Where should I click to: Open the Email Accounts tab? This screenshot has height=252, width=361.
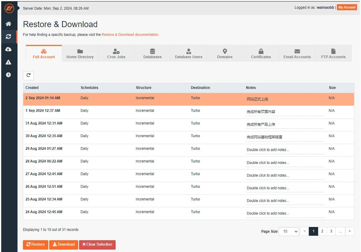(x=297, y=54)
